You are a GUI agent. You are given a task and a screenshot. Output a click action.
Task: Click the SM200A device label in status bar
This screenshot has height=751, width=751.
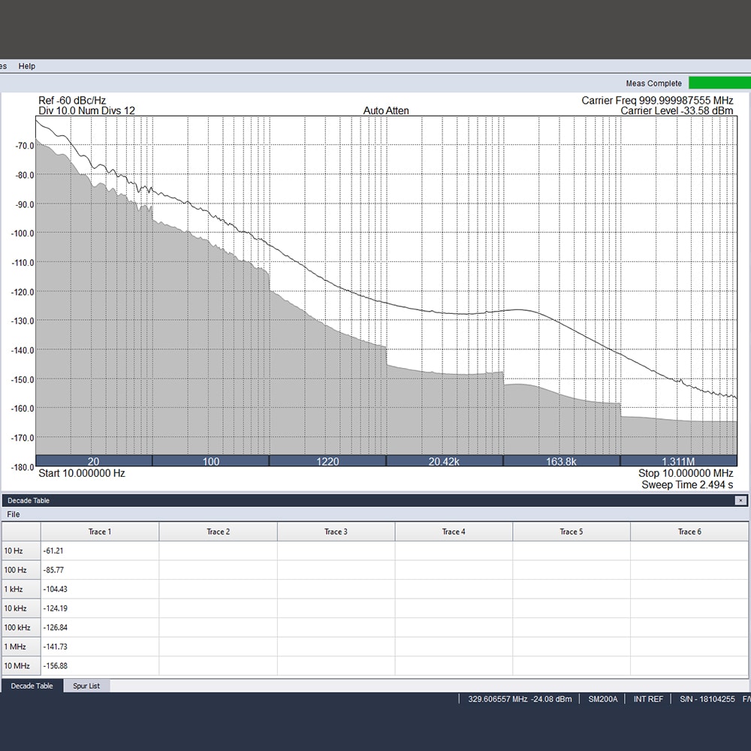coord(602,699)
